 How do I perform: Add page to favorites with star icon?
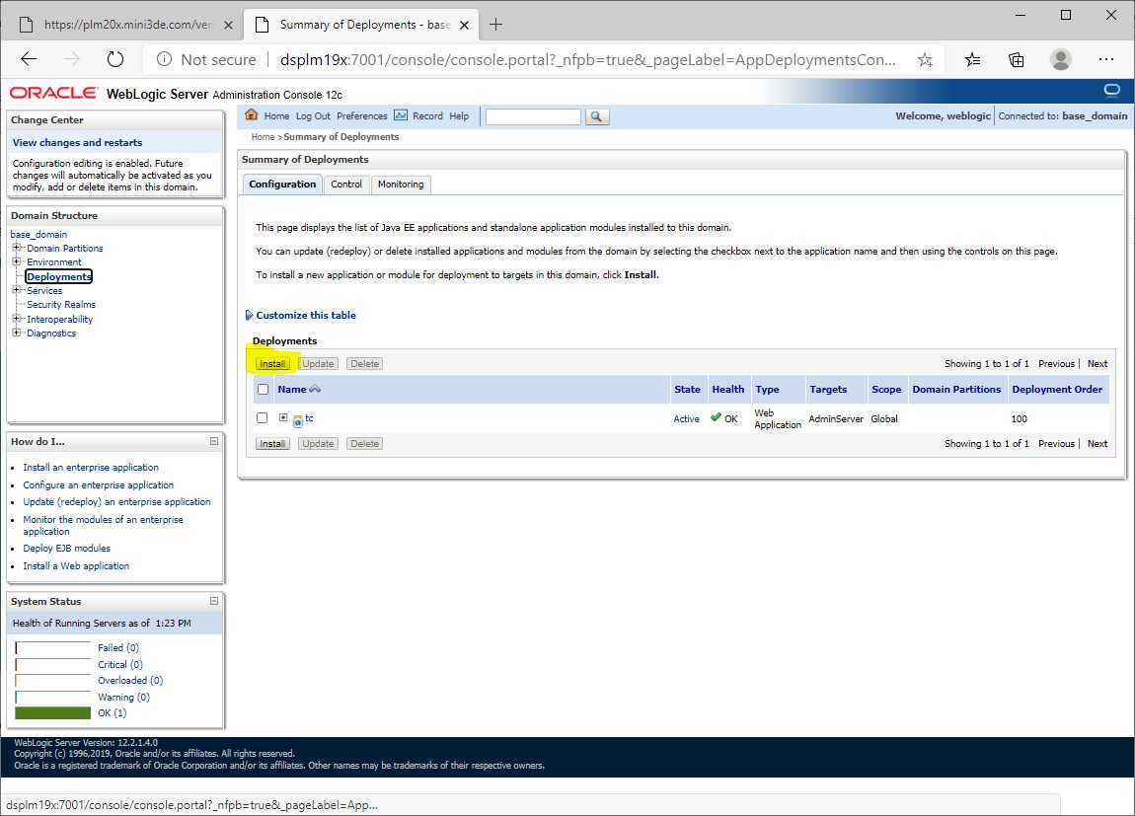pyautogui.click(x=925, y=59)
